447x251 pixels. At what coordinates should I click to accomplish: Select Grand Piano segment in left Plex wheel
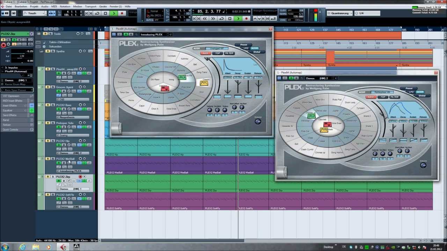[155, 56]
